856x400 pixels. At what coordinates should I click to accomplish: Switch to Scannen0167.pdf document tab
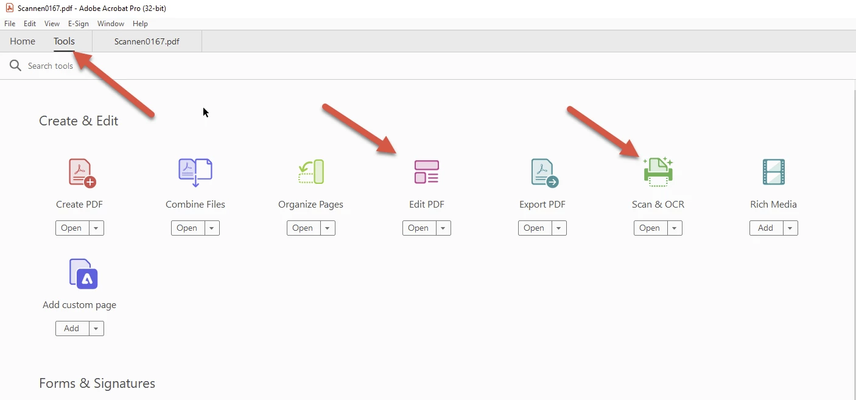tap(147, 41)
